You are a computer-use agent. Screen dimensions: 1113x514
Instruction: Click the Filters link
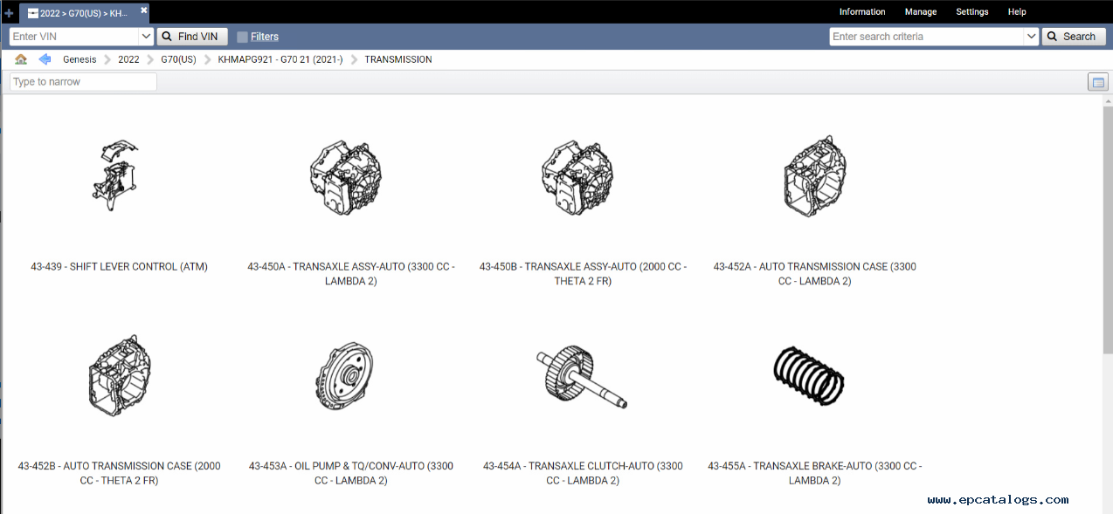(265, 37)
